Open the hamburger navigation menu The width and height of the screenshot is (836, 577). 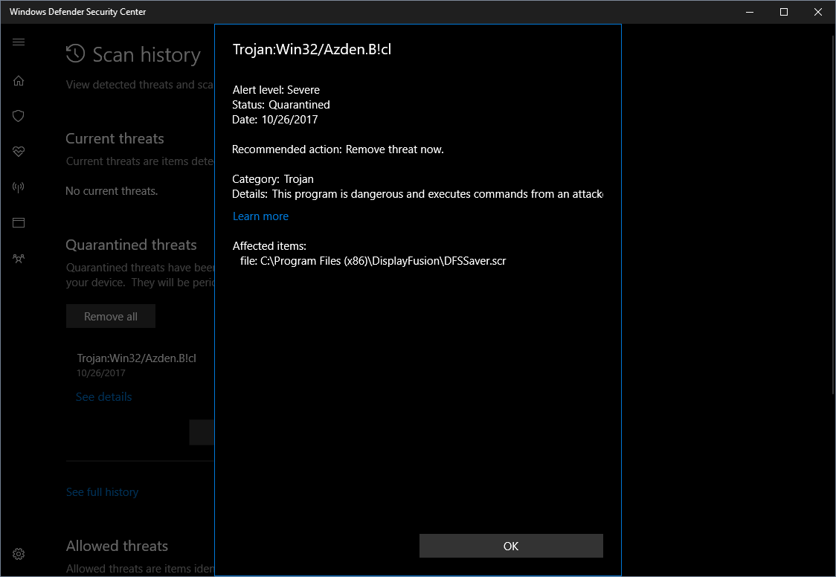(x=19, y=42)
